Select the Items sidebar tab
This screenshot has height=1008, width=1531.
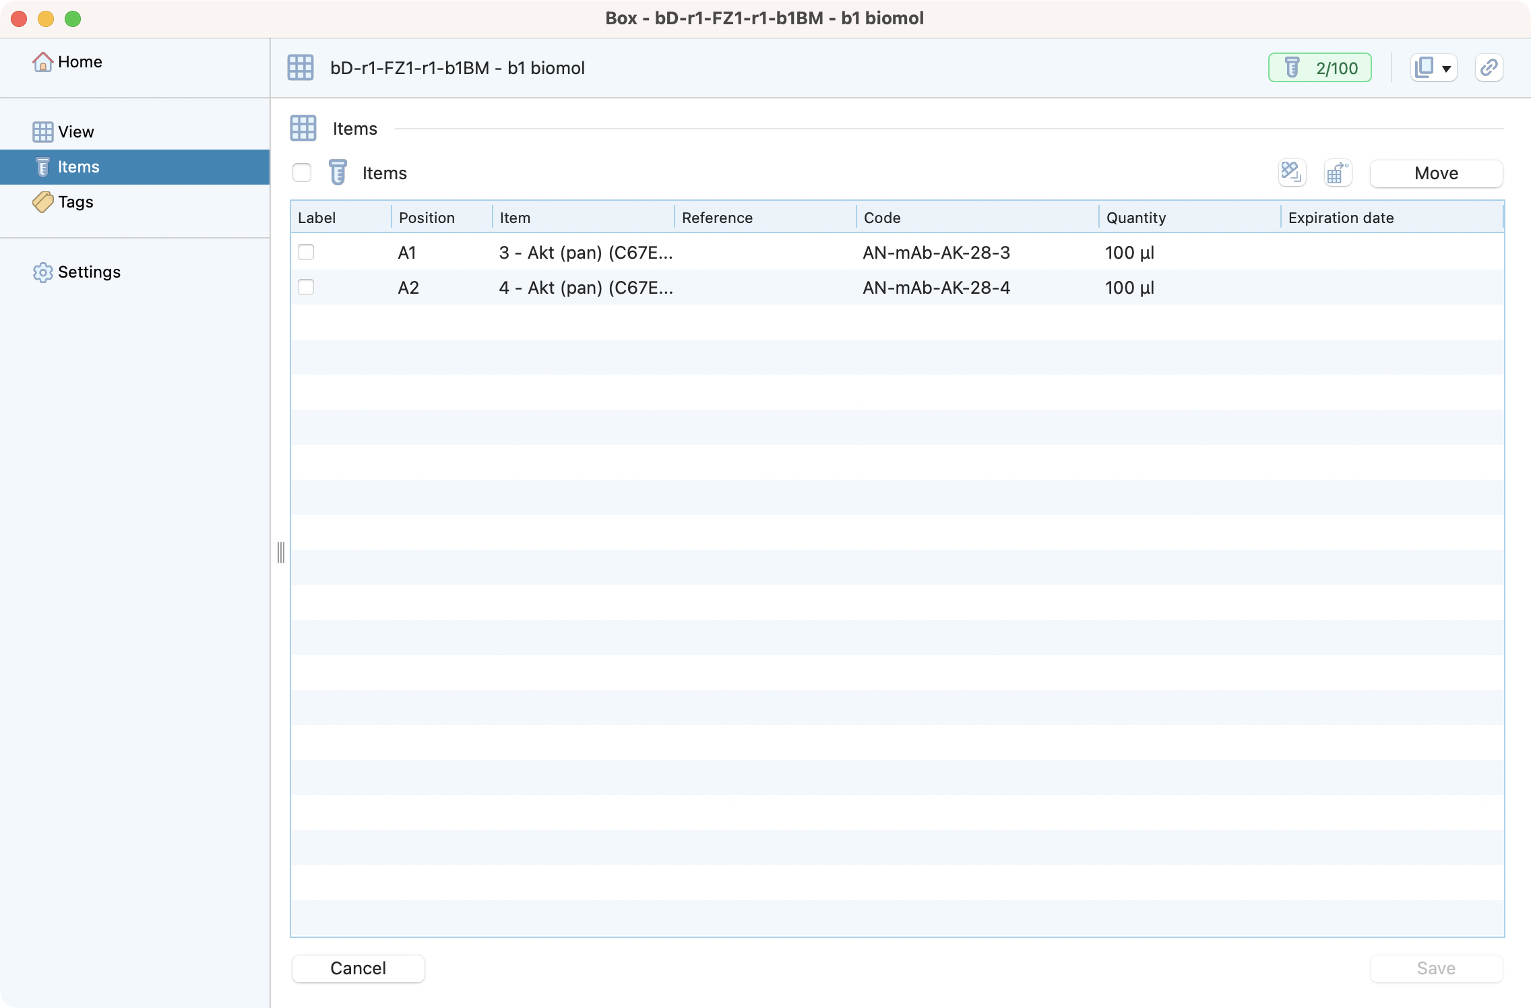pyautogui.click(x=78, y=167)
